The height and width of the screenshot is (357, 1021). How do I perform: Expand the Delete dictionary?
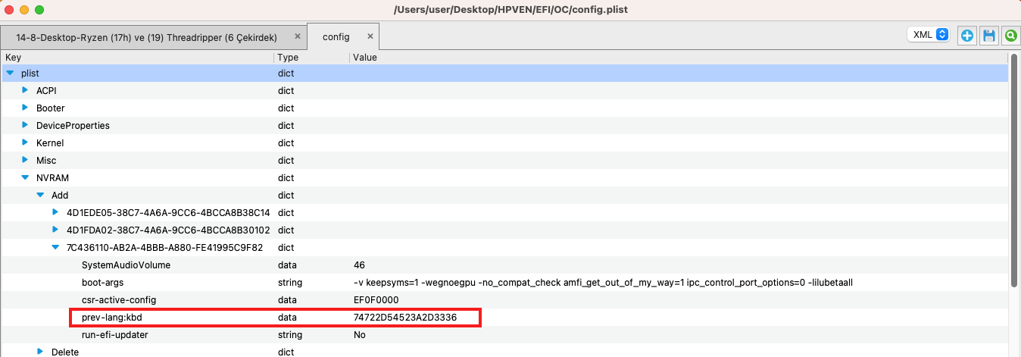click(40, 351)
